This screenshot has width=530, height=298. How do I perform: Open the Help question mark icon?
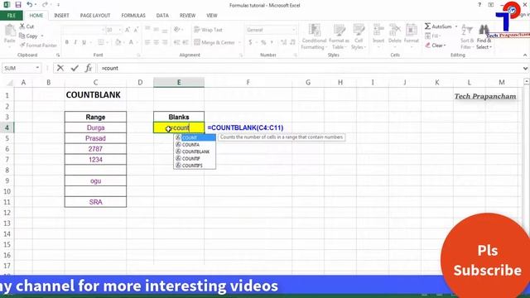click(479, 5)
